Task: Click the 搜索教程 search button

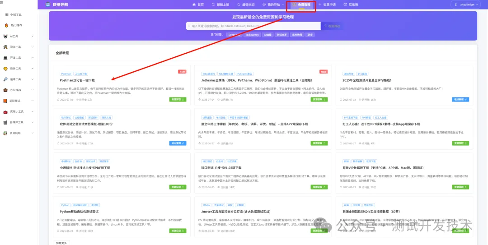Action: point(332,26)
